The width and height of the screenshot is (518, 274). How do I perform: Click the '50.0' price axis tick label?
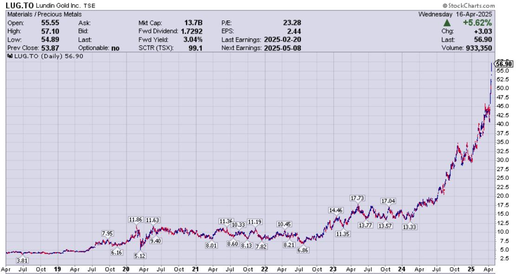point(502,88)
